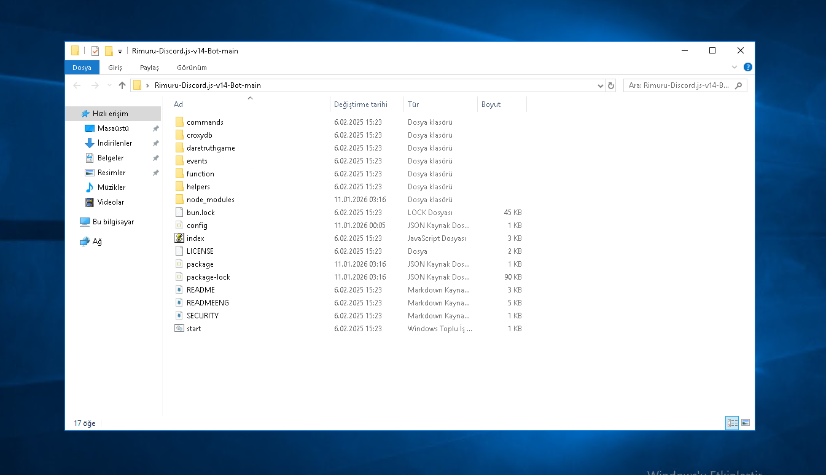This screenshot has height=475, width=826.
Task: Open the blue Help question mark icon
Action: 747,67
